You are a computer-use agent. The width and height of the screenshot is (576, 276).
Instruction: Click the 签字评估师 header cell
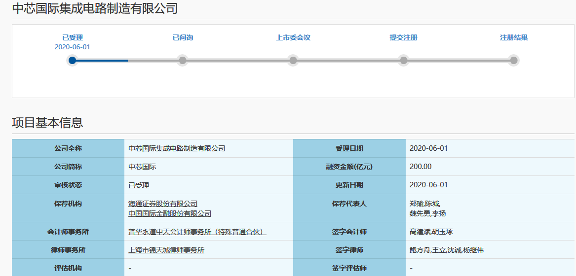tap(349, 268)
